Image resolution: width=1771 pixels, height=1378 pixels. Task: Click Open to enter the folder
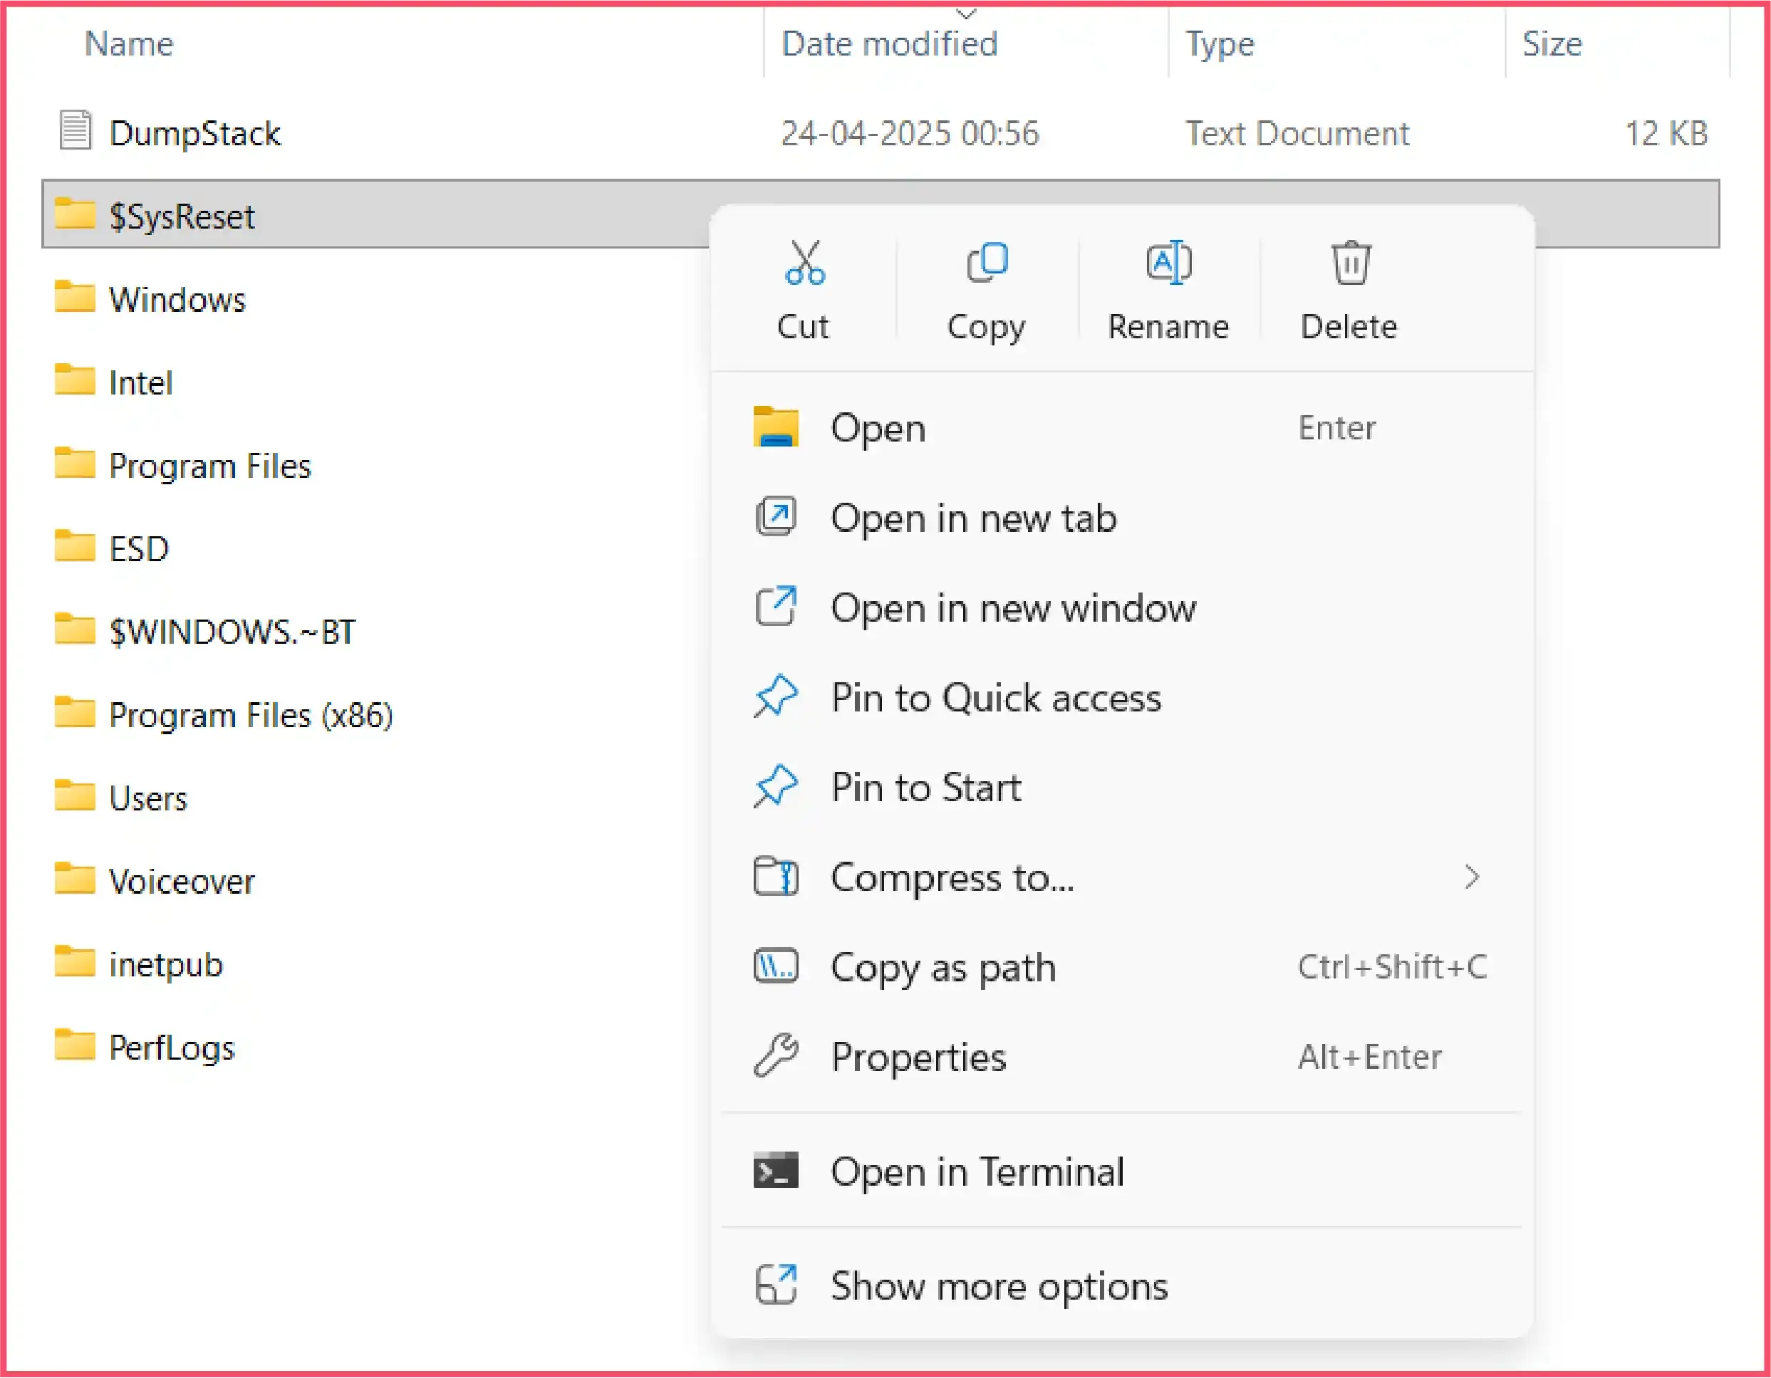tap(878, 428)
